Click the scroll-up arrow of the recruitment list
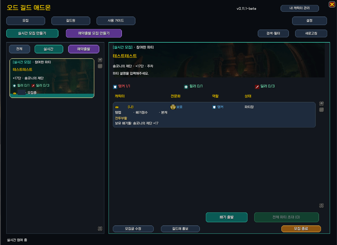This screenshot has width=337, height=245. coord(100,60)
